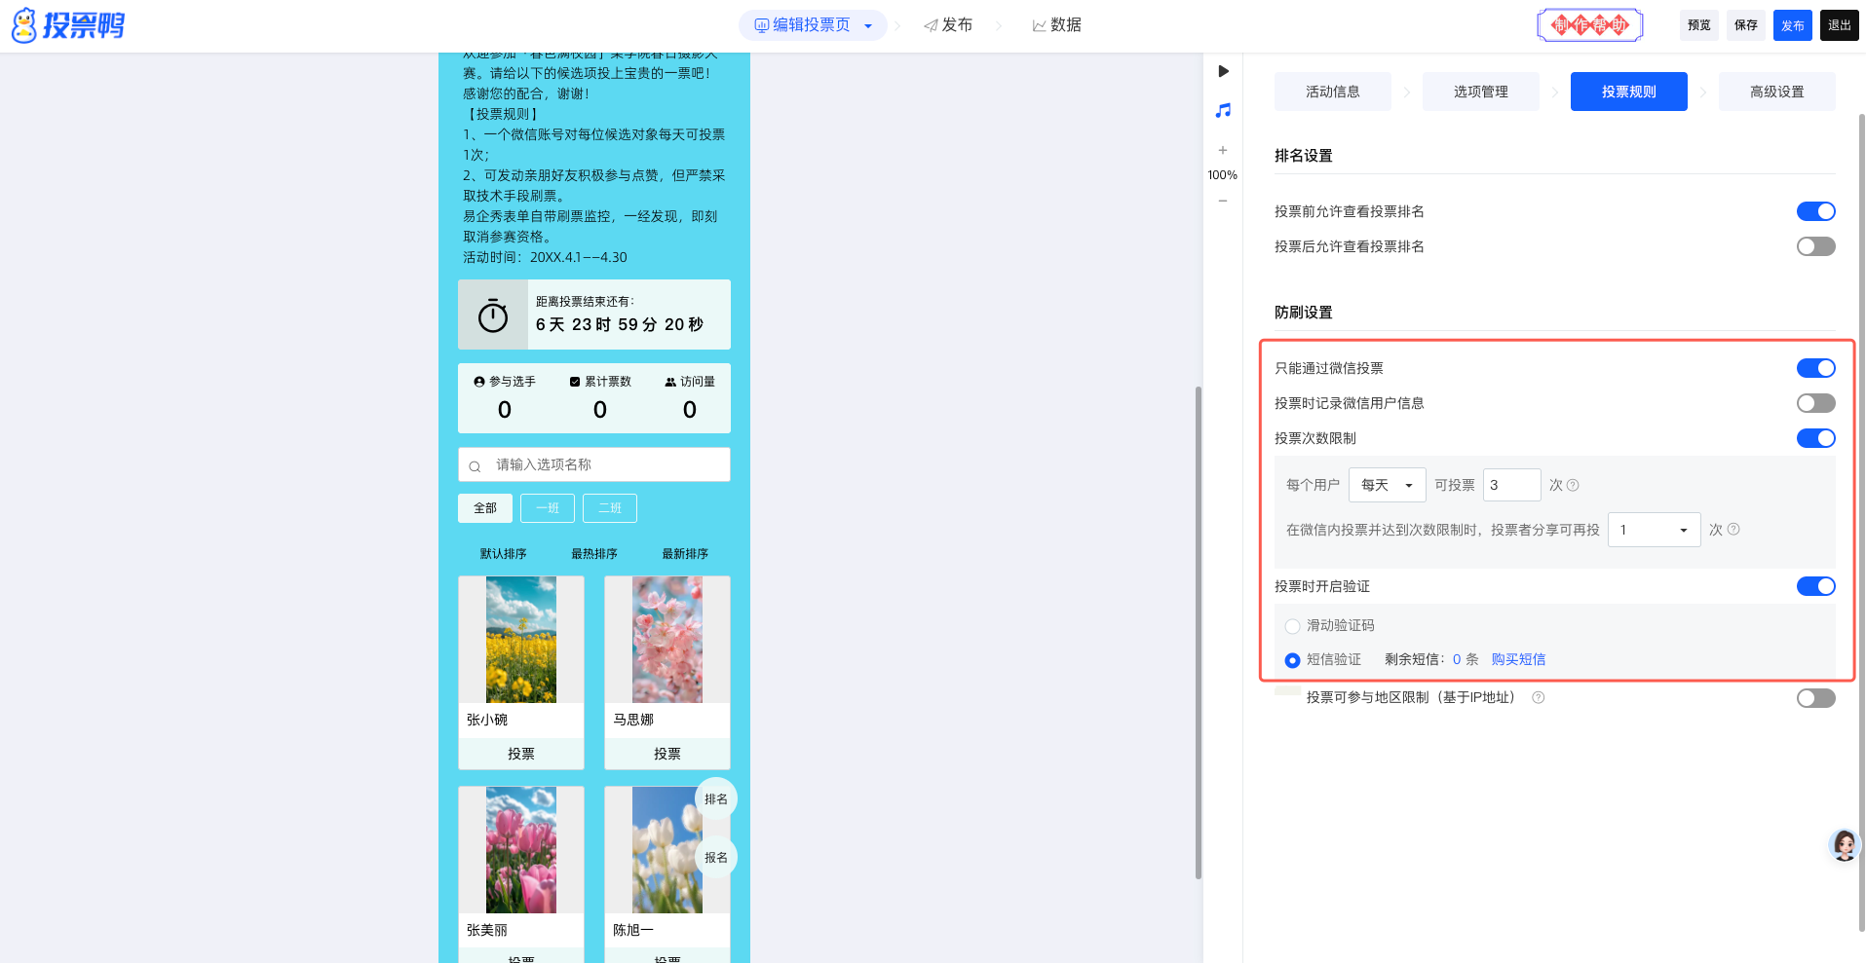1866x963 pixels.
Task: Open customer service avatar icon
Action: click(x=1844, y=844)
